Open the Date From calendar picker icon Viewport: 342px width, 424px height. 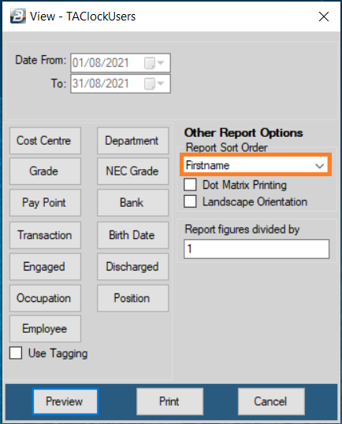[x=154, y=63]
